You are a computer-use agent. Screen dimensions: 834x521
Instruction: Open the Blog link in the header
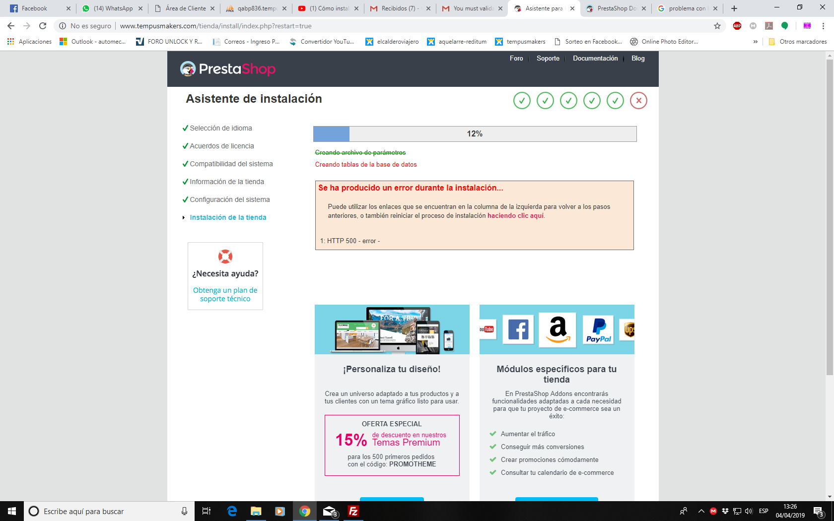point(638,59)
